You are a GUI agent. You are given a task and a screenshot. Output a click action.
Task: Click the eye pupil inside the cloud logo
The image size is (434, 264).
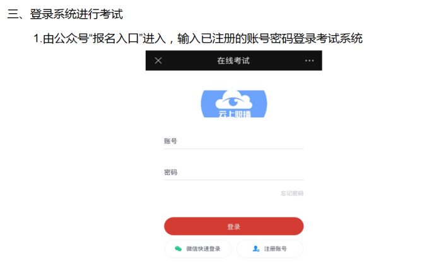(x=233, y=102)
